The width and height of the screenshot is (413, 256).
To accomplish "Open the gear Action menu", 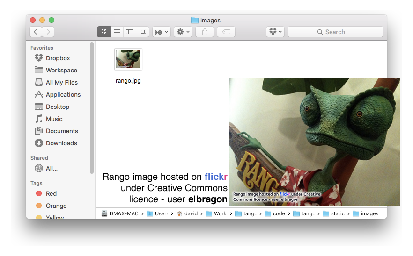I will pos(183,32).
